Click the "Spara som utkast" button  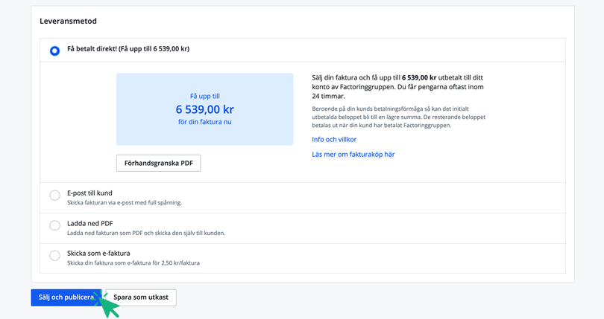tap(141, 297)
